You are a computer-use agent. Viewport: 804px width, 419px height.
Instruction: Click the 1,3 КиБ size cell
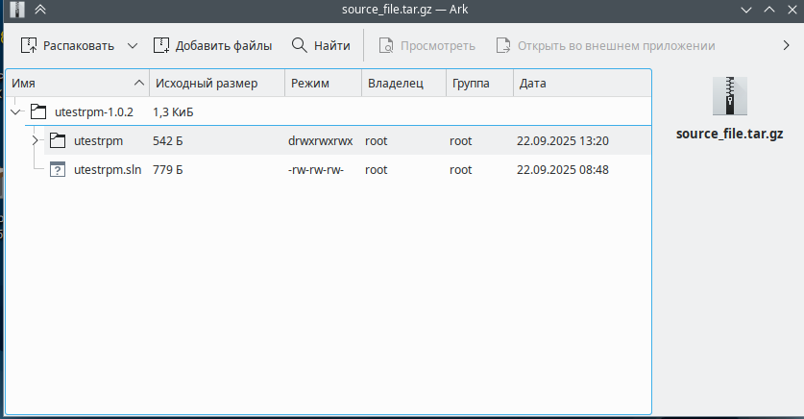[x=173, y=111]
